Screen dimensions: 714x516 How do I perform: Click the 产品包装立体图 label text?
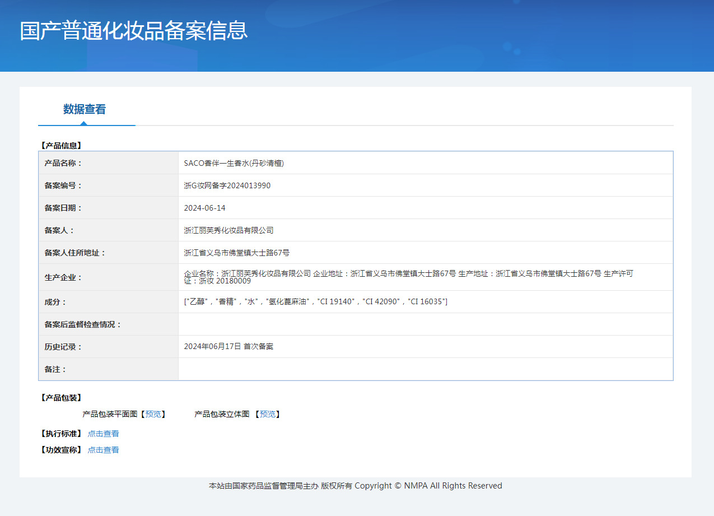coord(222,414)
